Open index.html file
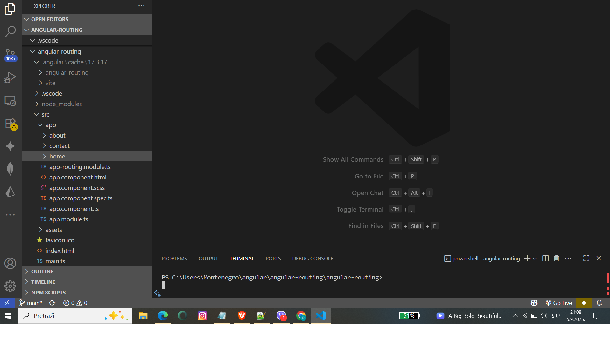Image resolution: width=611 pixels, height=343 pixels. pyautogui.click(x=87, y=251)
